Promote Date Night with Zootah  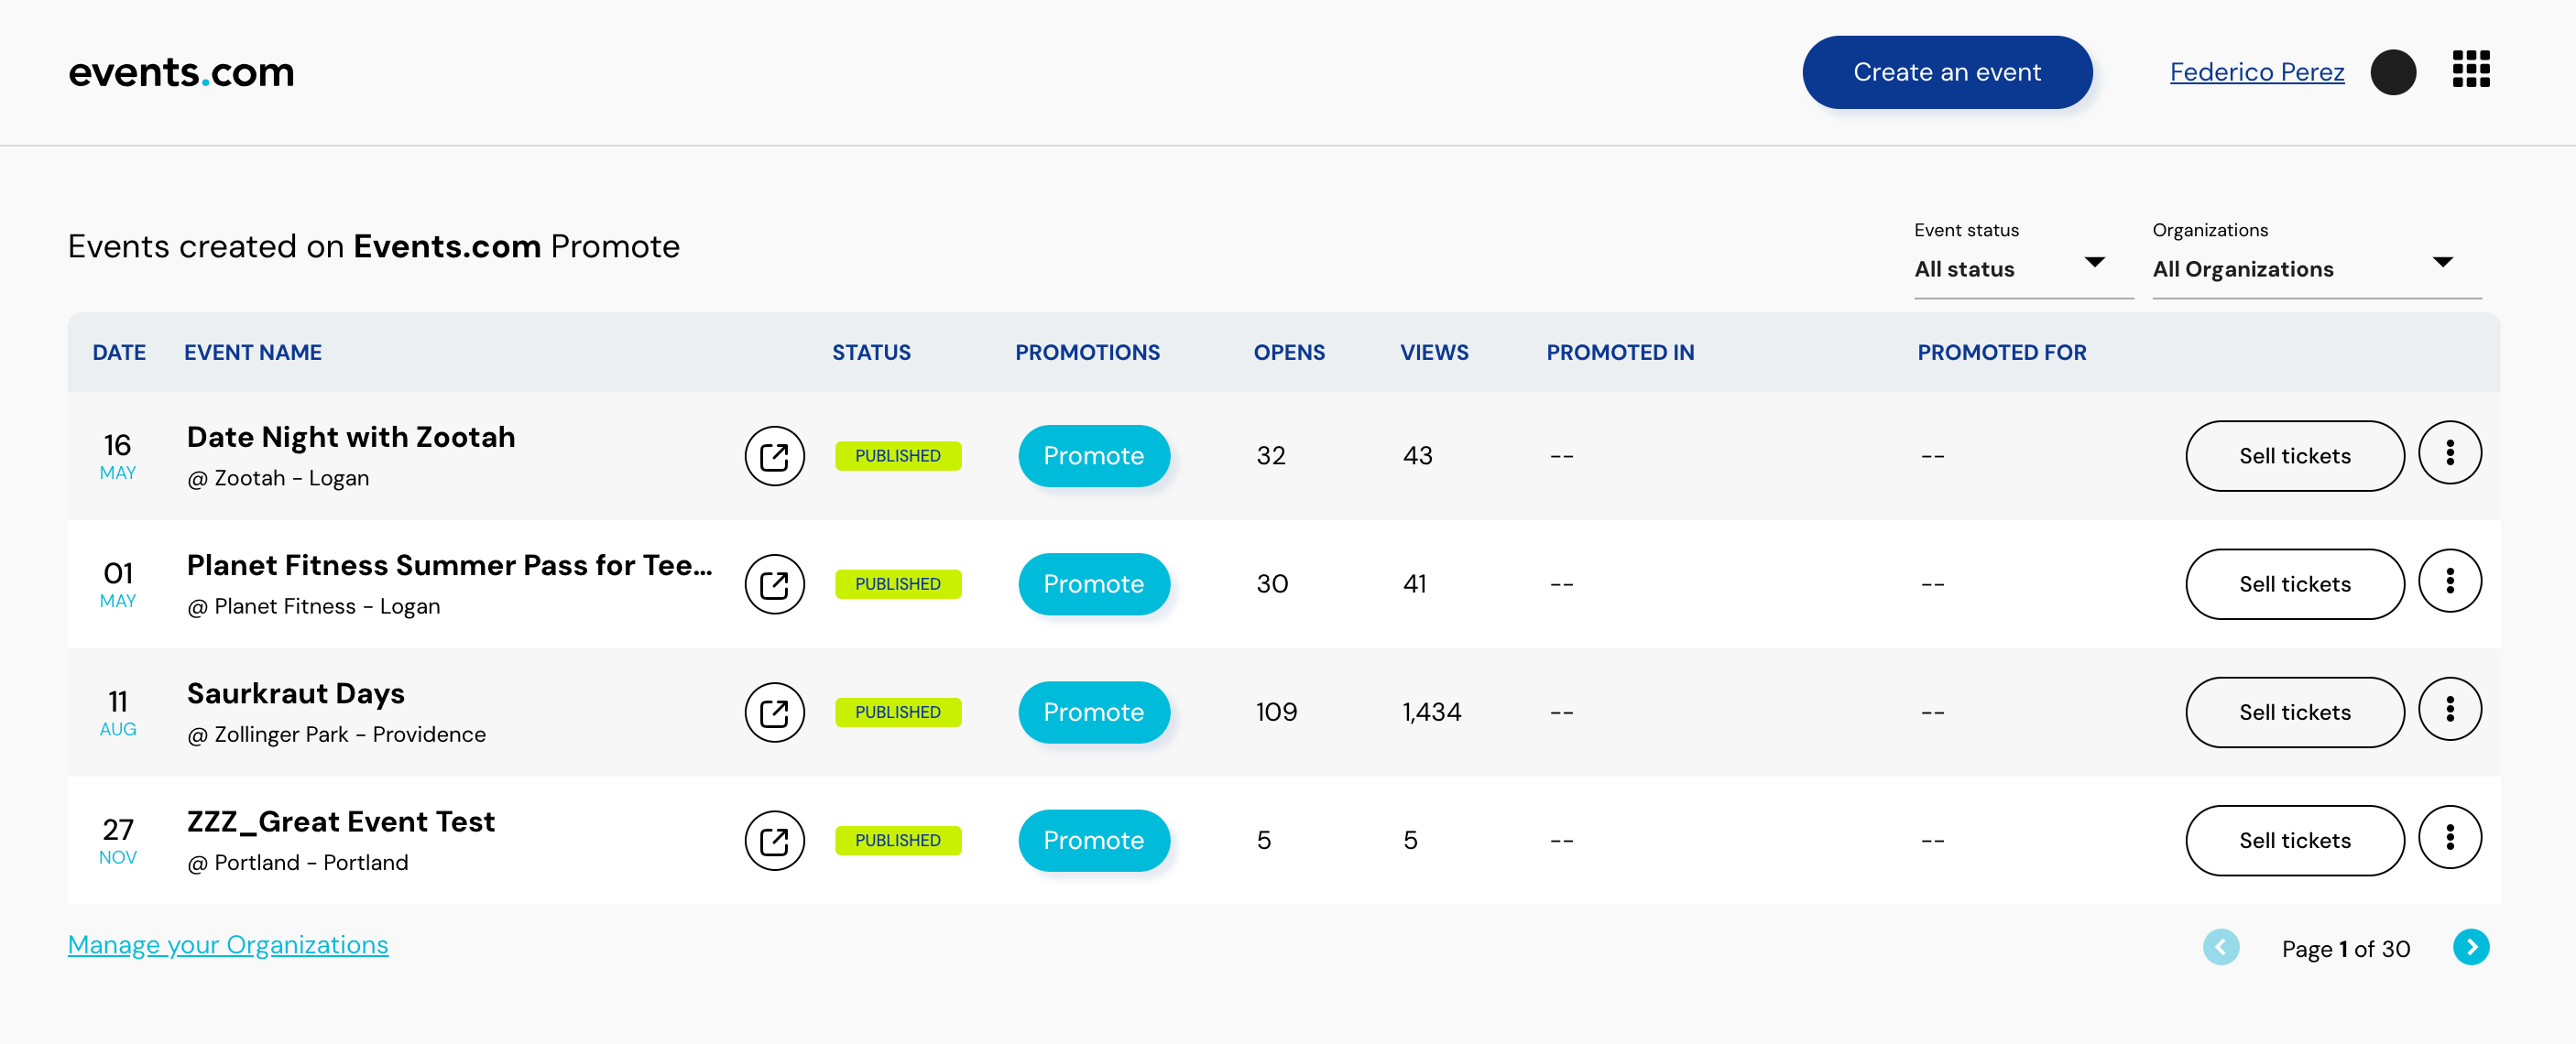tap(1093, 456)
